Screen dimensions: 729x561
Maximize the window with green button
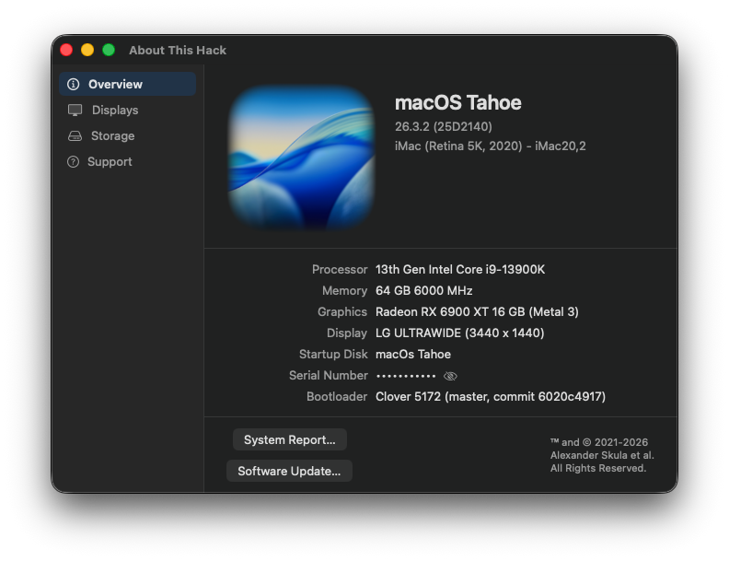tap(109, 50)
